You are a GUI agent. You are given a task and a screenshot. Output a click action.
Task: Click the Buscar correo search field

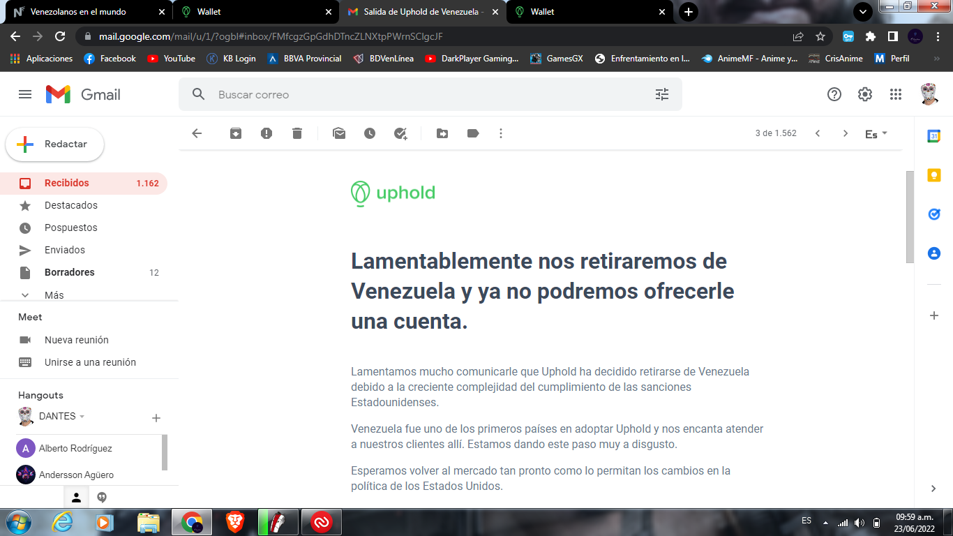[430, 94]
